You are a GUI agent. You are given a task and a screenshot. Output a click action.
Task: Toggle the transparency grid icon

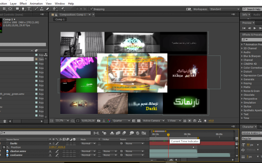139,121
